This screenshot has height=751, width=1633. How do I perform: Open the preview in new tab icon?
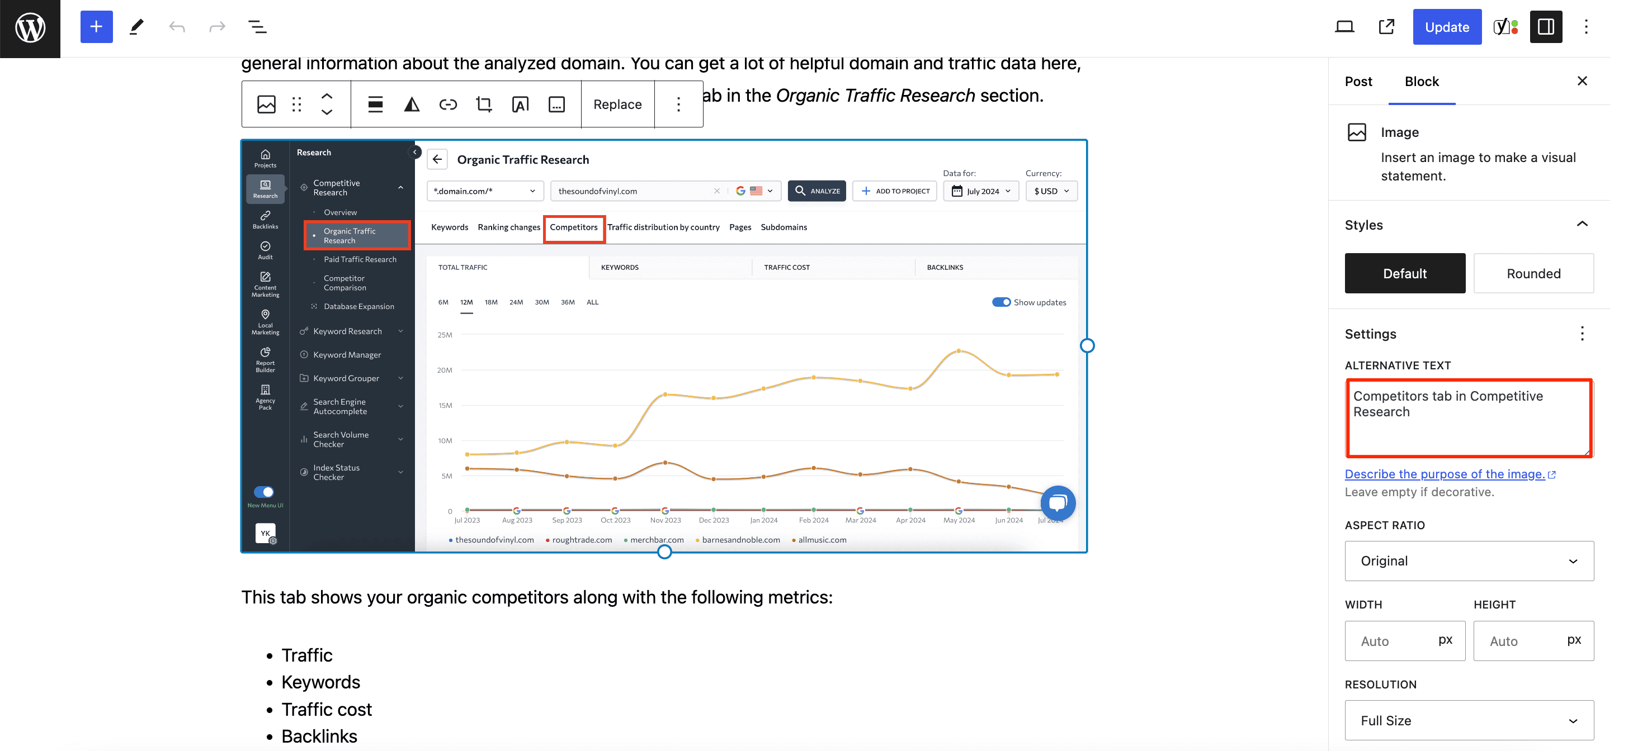pyautogui.click(x=1386, y=27)
